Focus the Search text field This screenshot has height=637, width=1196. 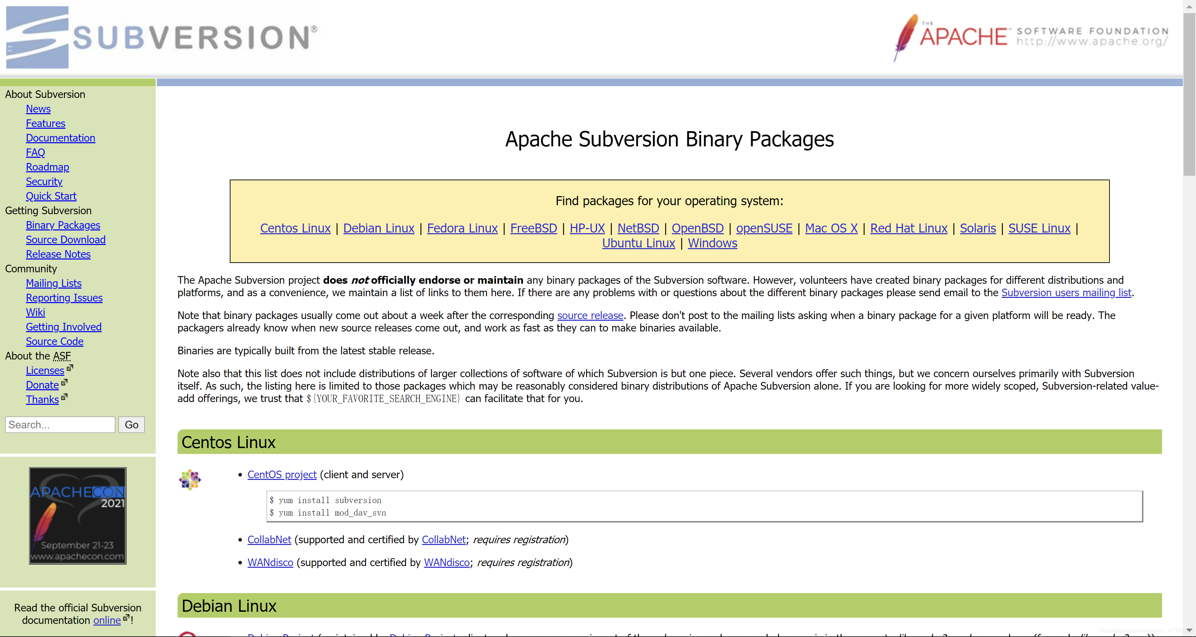tap(60, 424)
